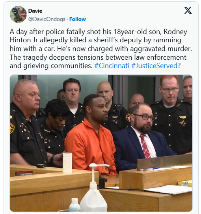Viewport: 201px width, 214px height.
Task: Click the shoulder patch on left officer's uniform
Action: pos(12,128)
